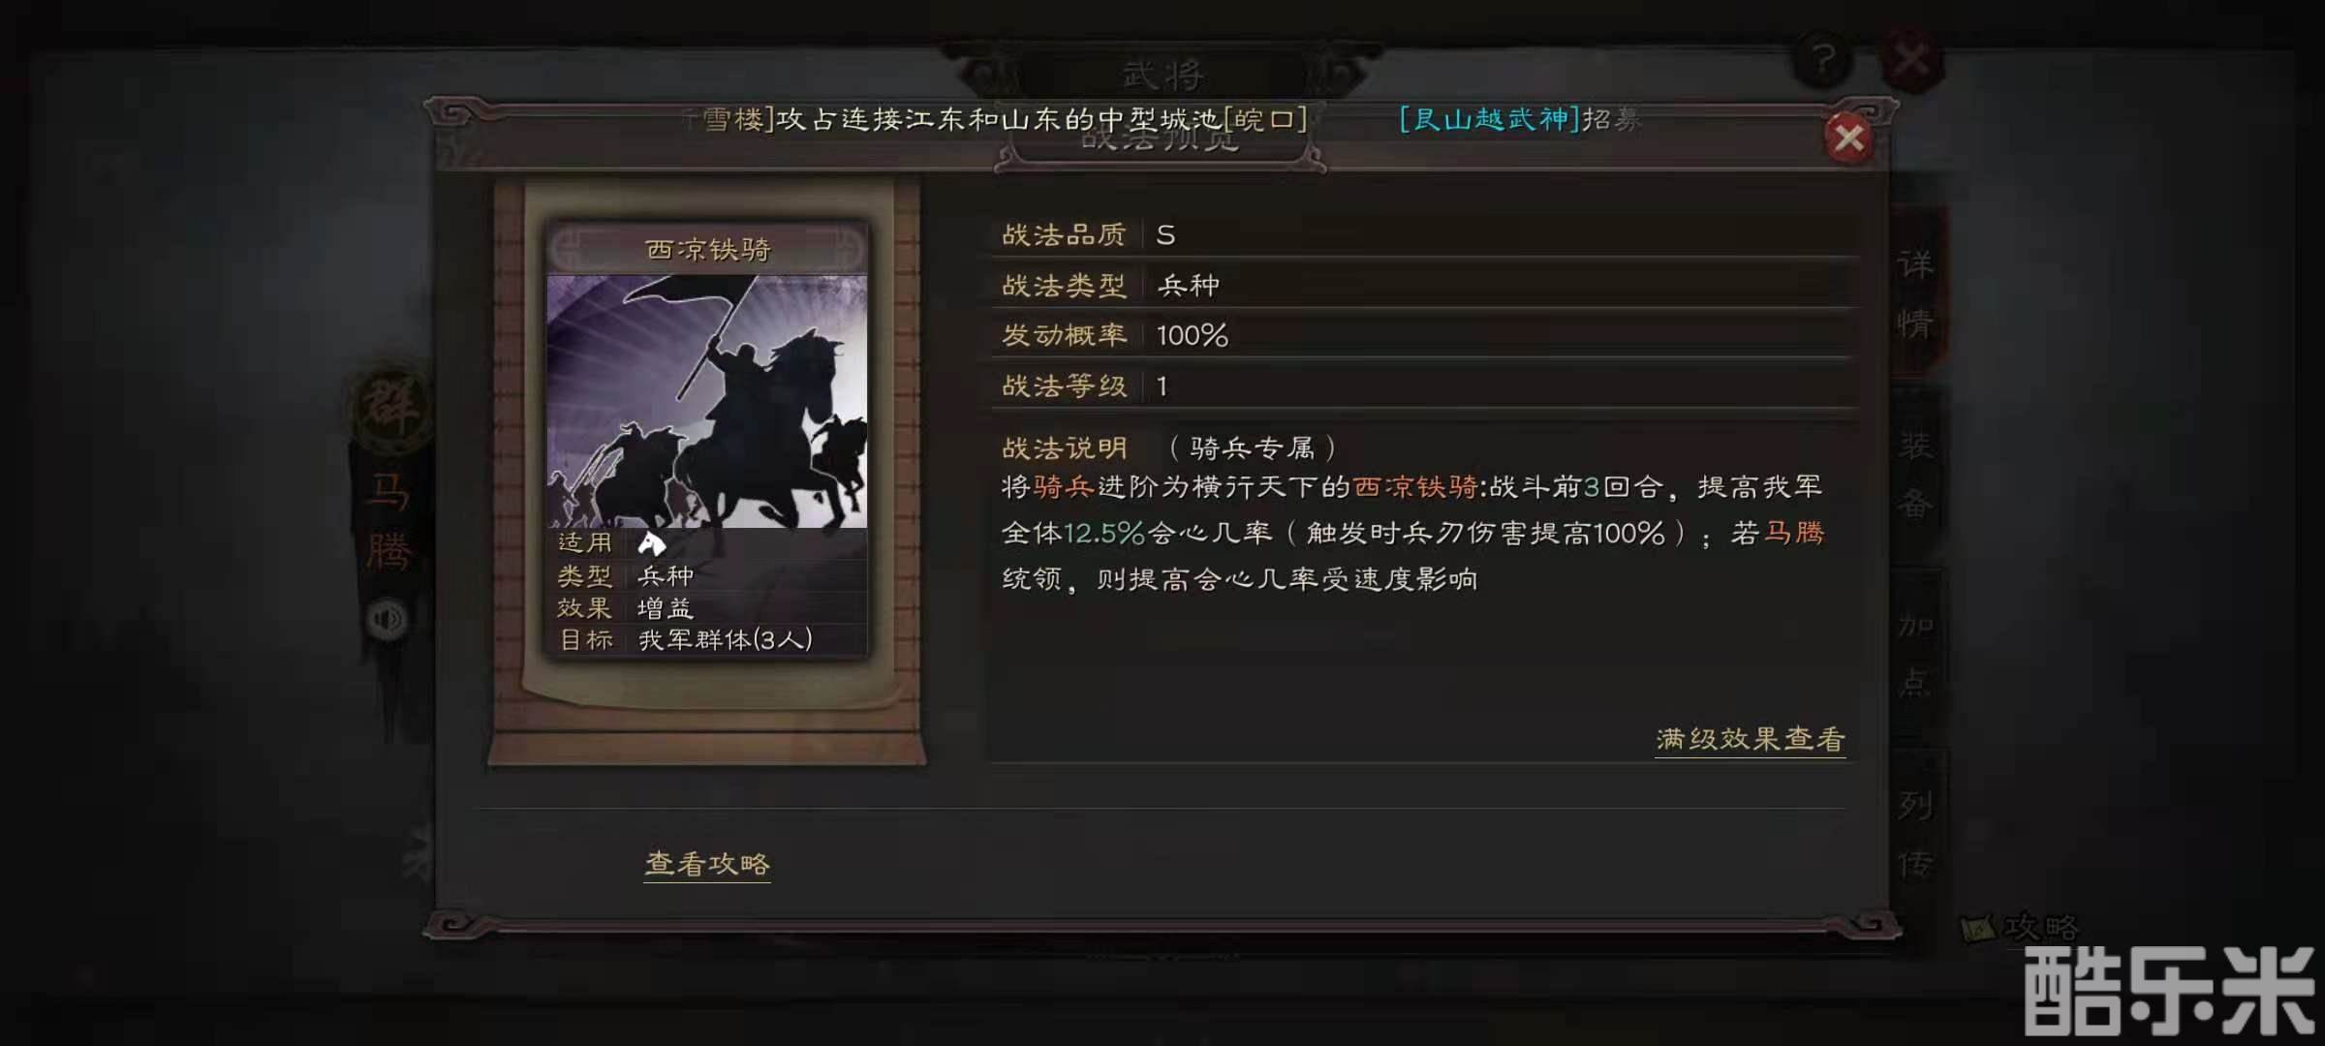This screenshot has width=2325, height=1046.
Task: Click the 攻略 guide icon
Action: pos(2020,929)
